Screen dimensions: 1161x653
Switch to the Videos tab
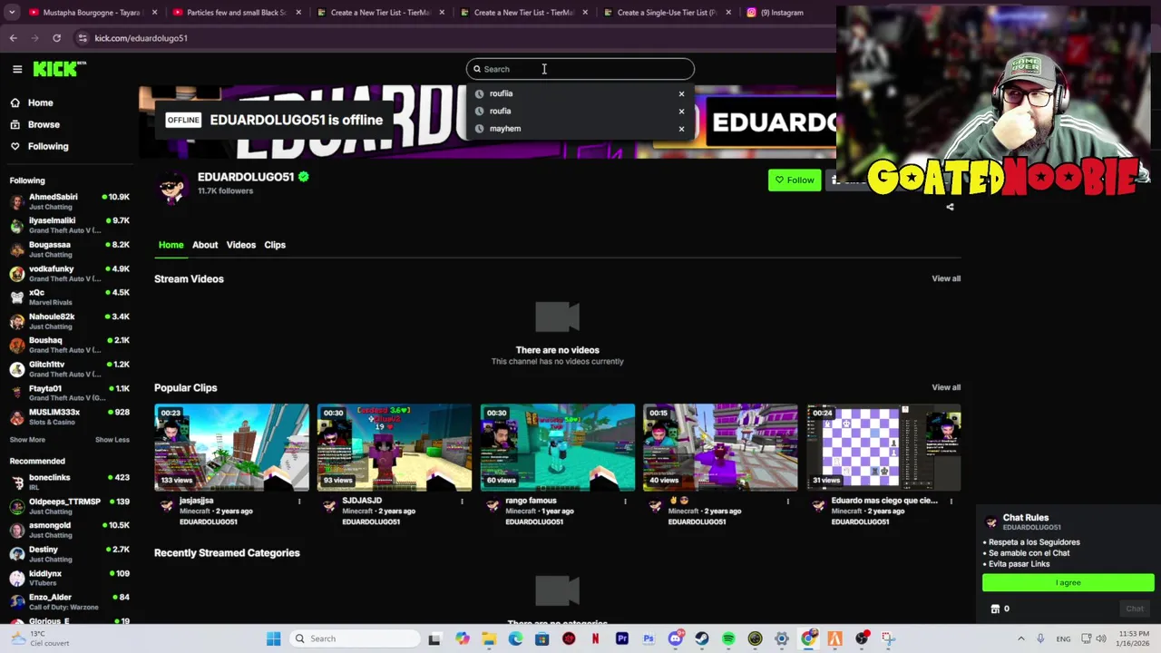pos(241,245)
